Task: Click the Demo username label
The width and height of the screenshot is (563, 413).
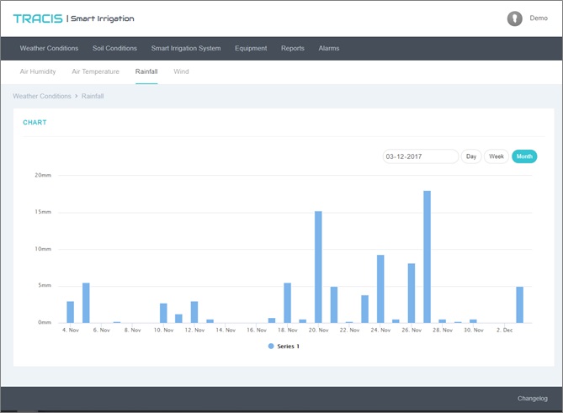Action: point(539,18)
